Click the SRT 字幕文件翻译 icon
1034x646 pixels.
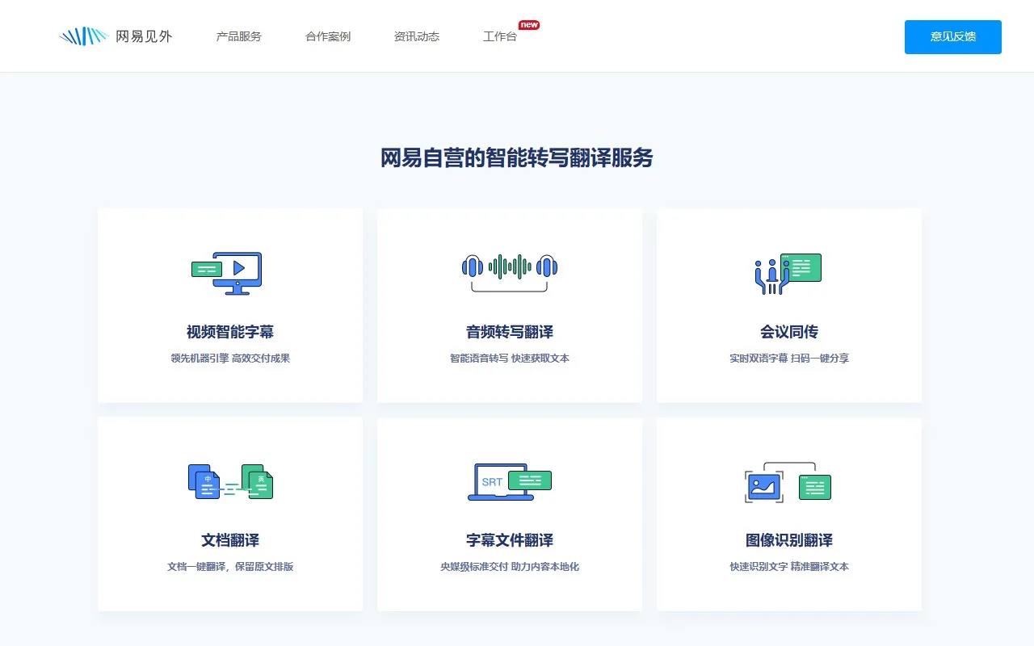[x=509, y=482]
